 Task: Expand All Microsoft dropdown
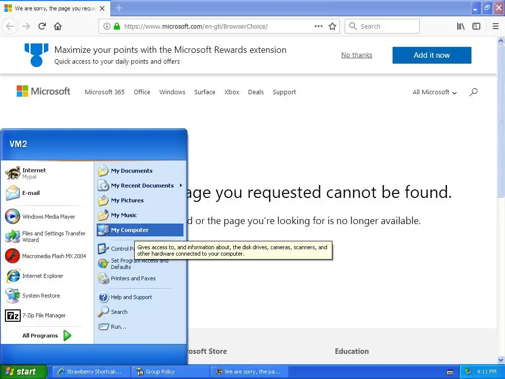click(x=434, y=92)
